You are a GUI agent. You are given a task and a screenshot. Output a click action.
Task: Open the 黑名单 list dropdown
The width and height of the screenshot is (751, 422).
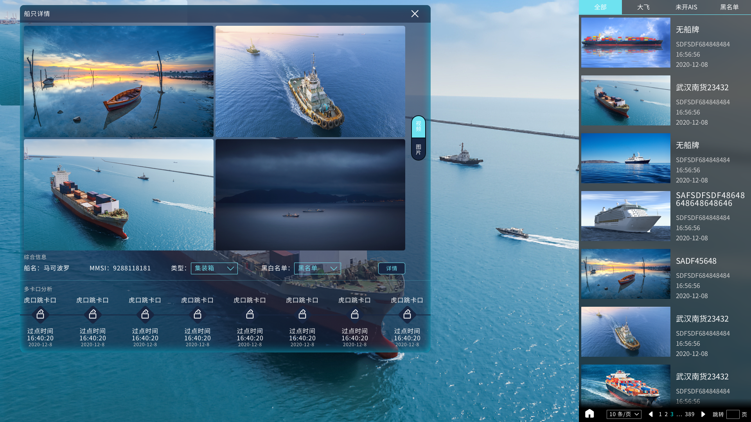pos(317,268)
